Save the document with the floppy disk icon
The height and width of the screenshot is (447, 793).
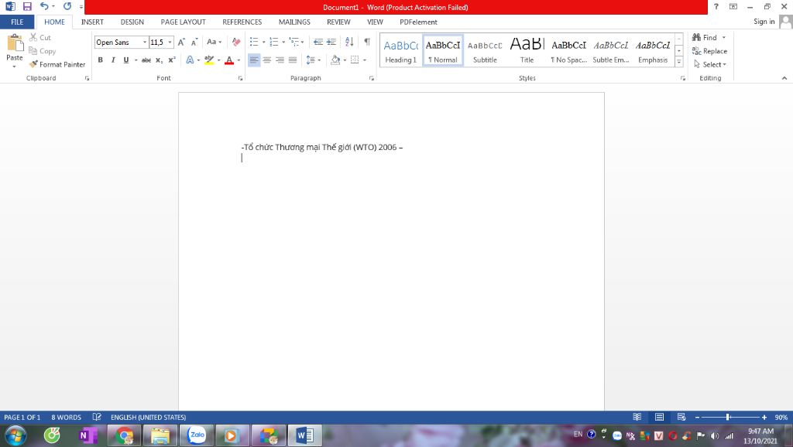[x=27, y=6]
